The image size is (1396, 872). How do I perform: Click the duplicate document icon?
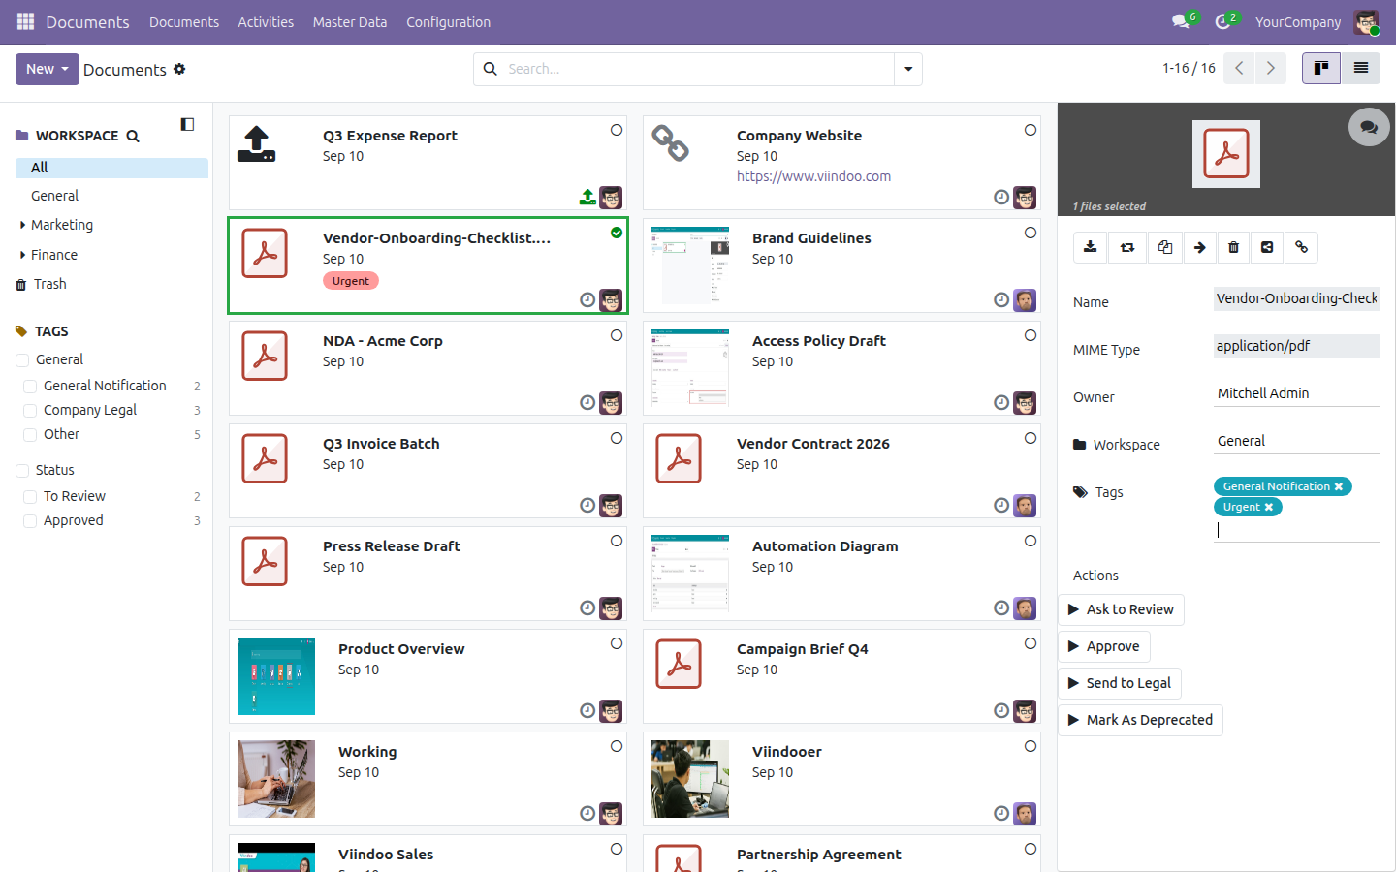(x=1165, y=247)
